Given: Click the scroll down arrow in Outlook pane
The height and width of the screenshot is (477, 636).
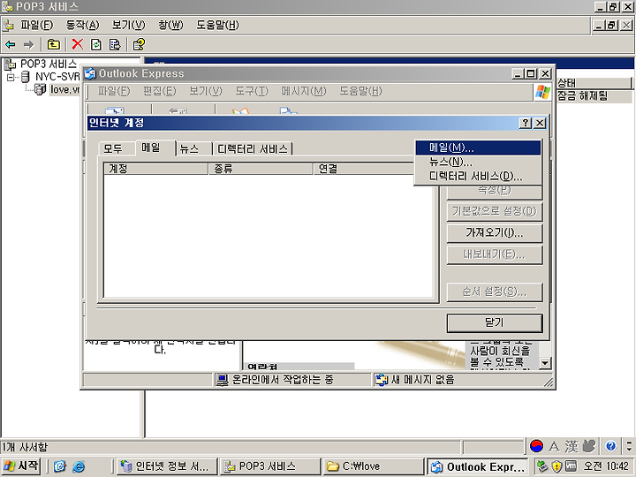Looking at the screenshot, I should click(x=545, y=363).
